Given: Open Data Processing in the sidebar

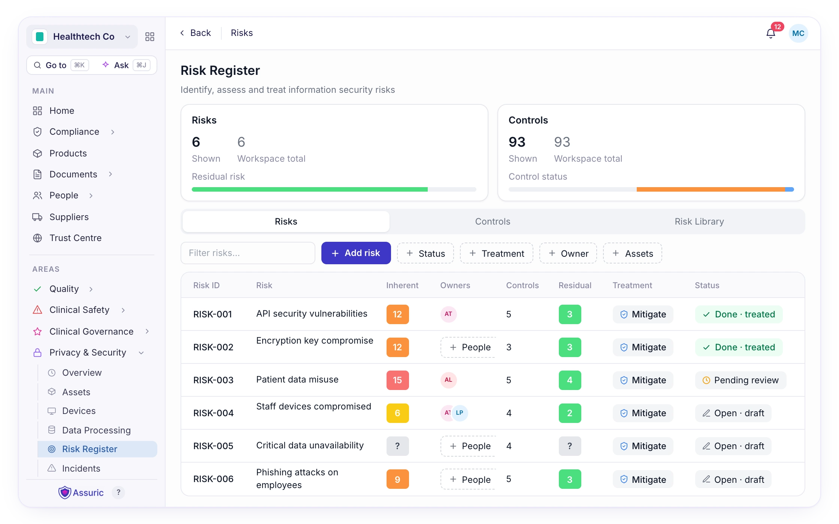Looking at the screenshot, I should tap(97, 430).
